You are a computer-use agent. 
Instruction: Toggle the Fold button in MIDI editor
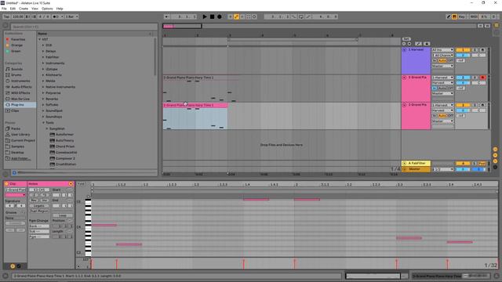click(81, 184)
